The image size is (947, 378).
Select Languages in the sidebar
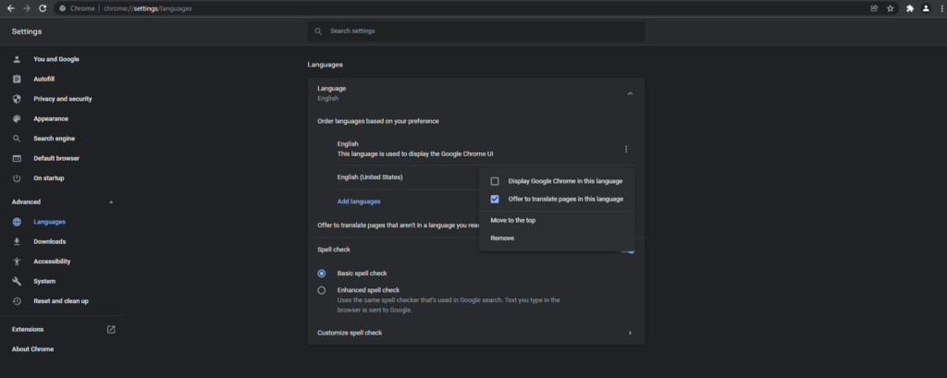click(x=50, y=222)
